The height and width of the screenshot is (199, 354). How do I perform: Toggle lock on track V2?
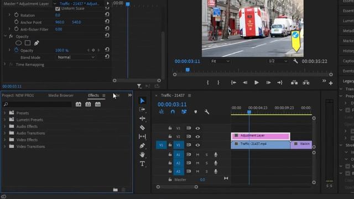(170, 137)
